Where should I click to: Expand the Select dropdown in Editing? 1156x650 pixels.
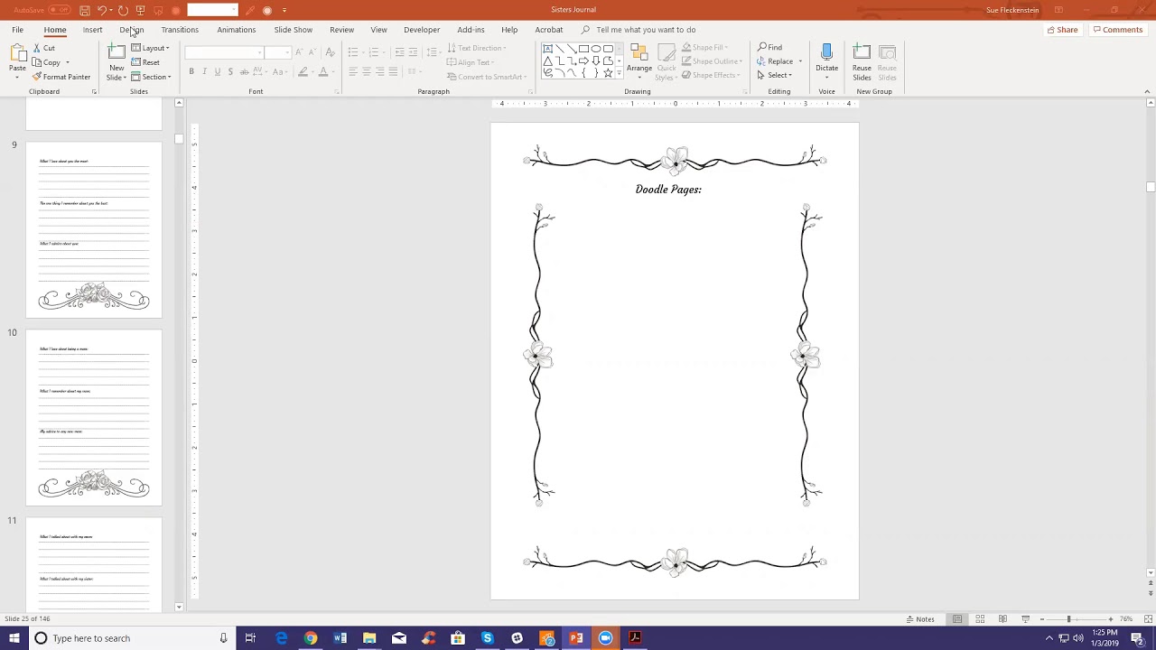[x=774, y=76]
